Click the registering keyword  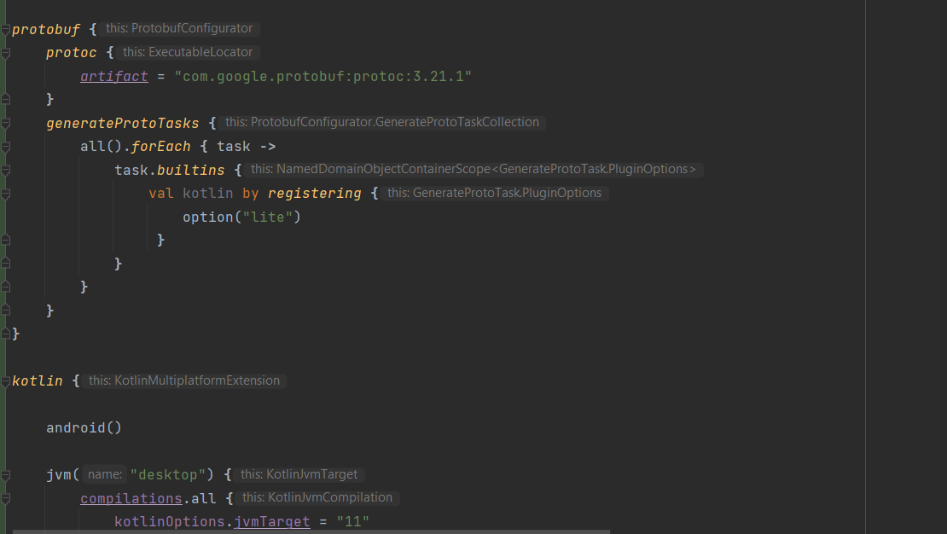pyautogui.click(x=314, y=194)
